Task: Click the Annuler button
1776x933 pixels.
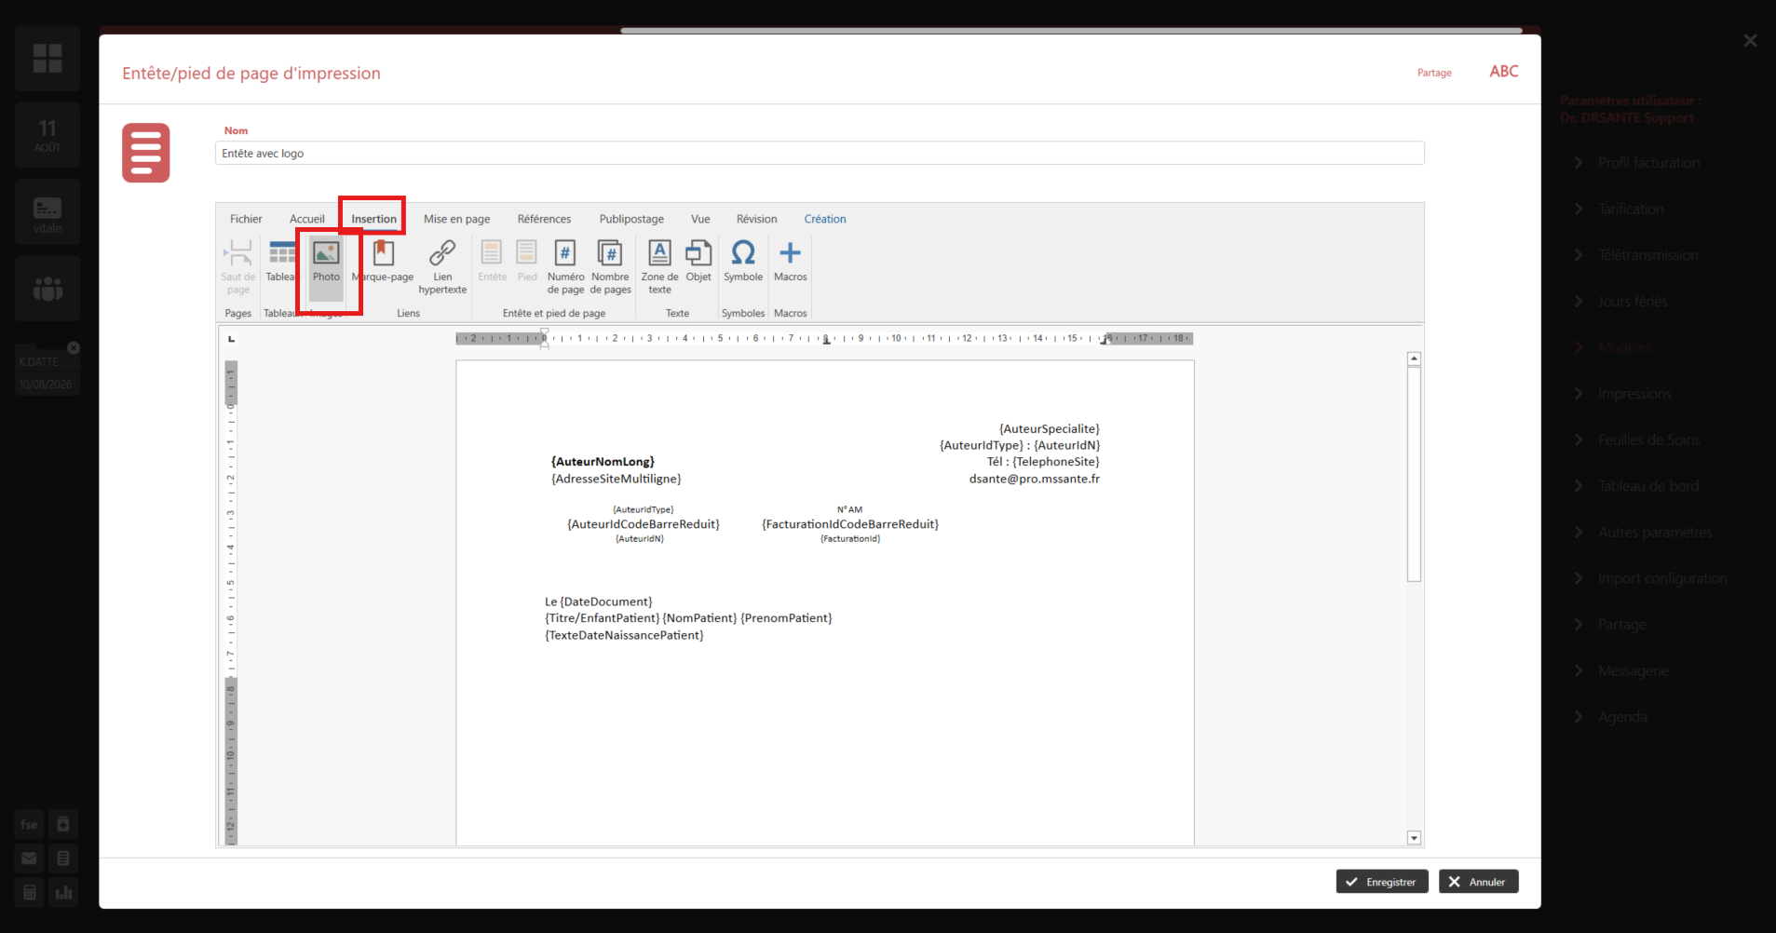Action: (1479, 882)
